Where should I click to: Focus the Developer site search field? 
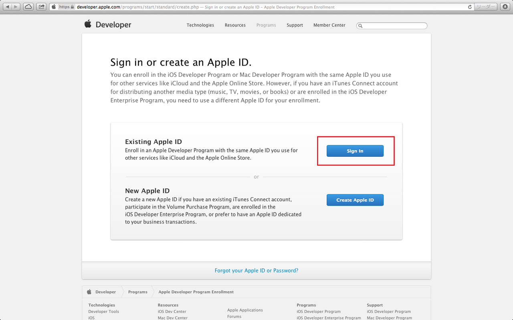(x=392, y=26)
